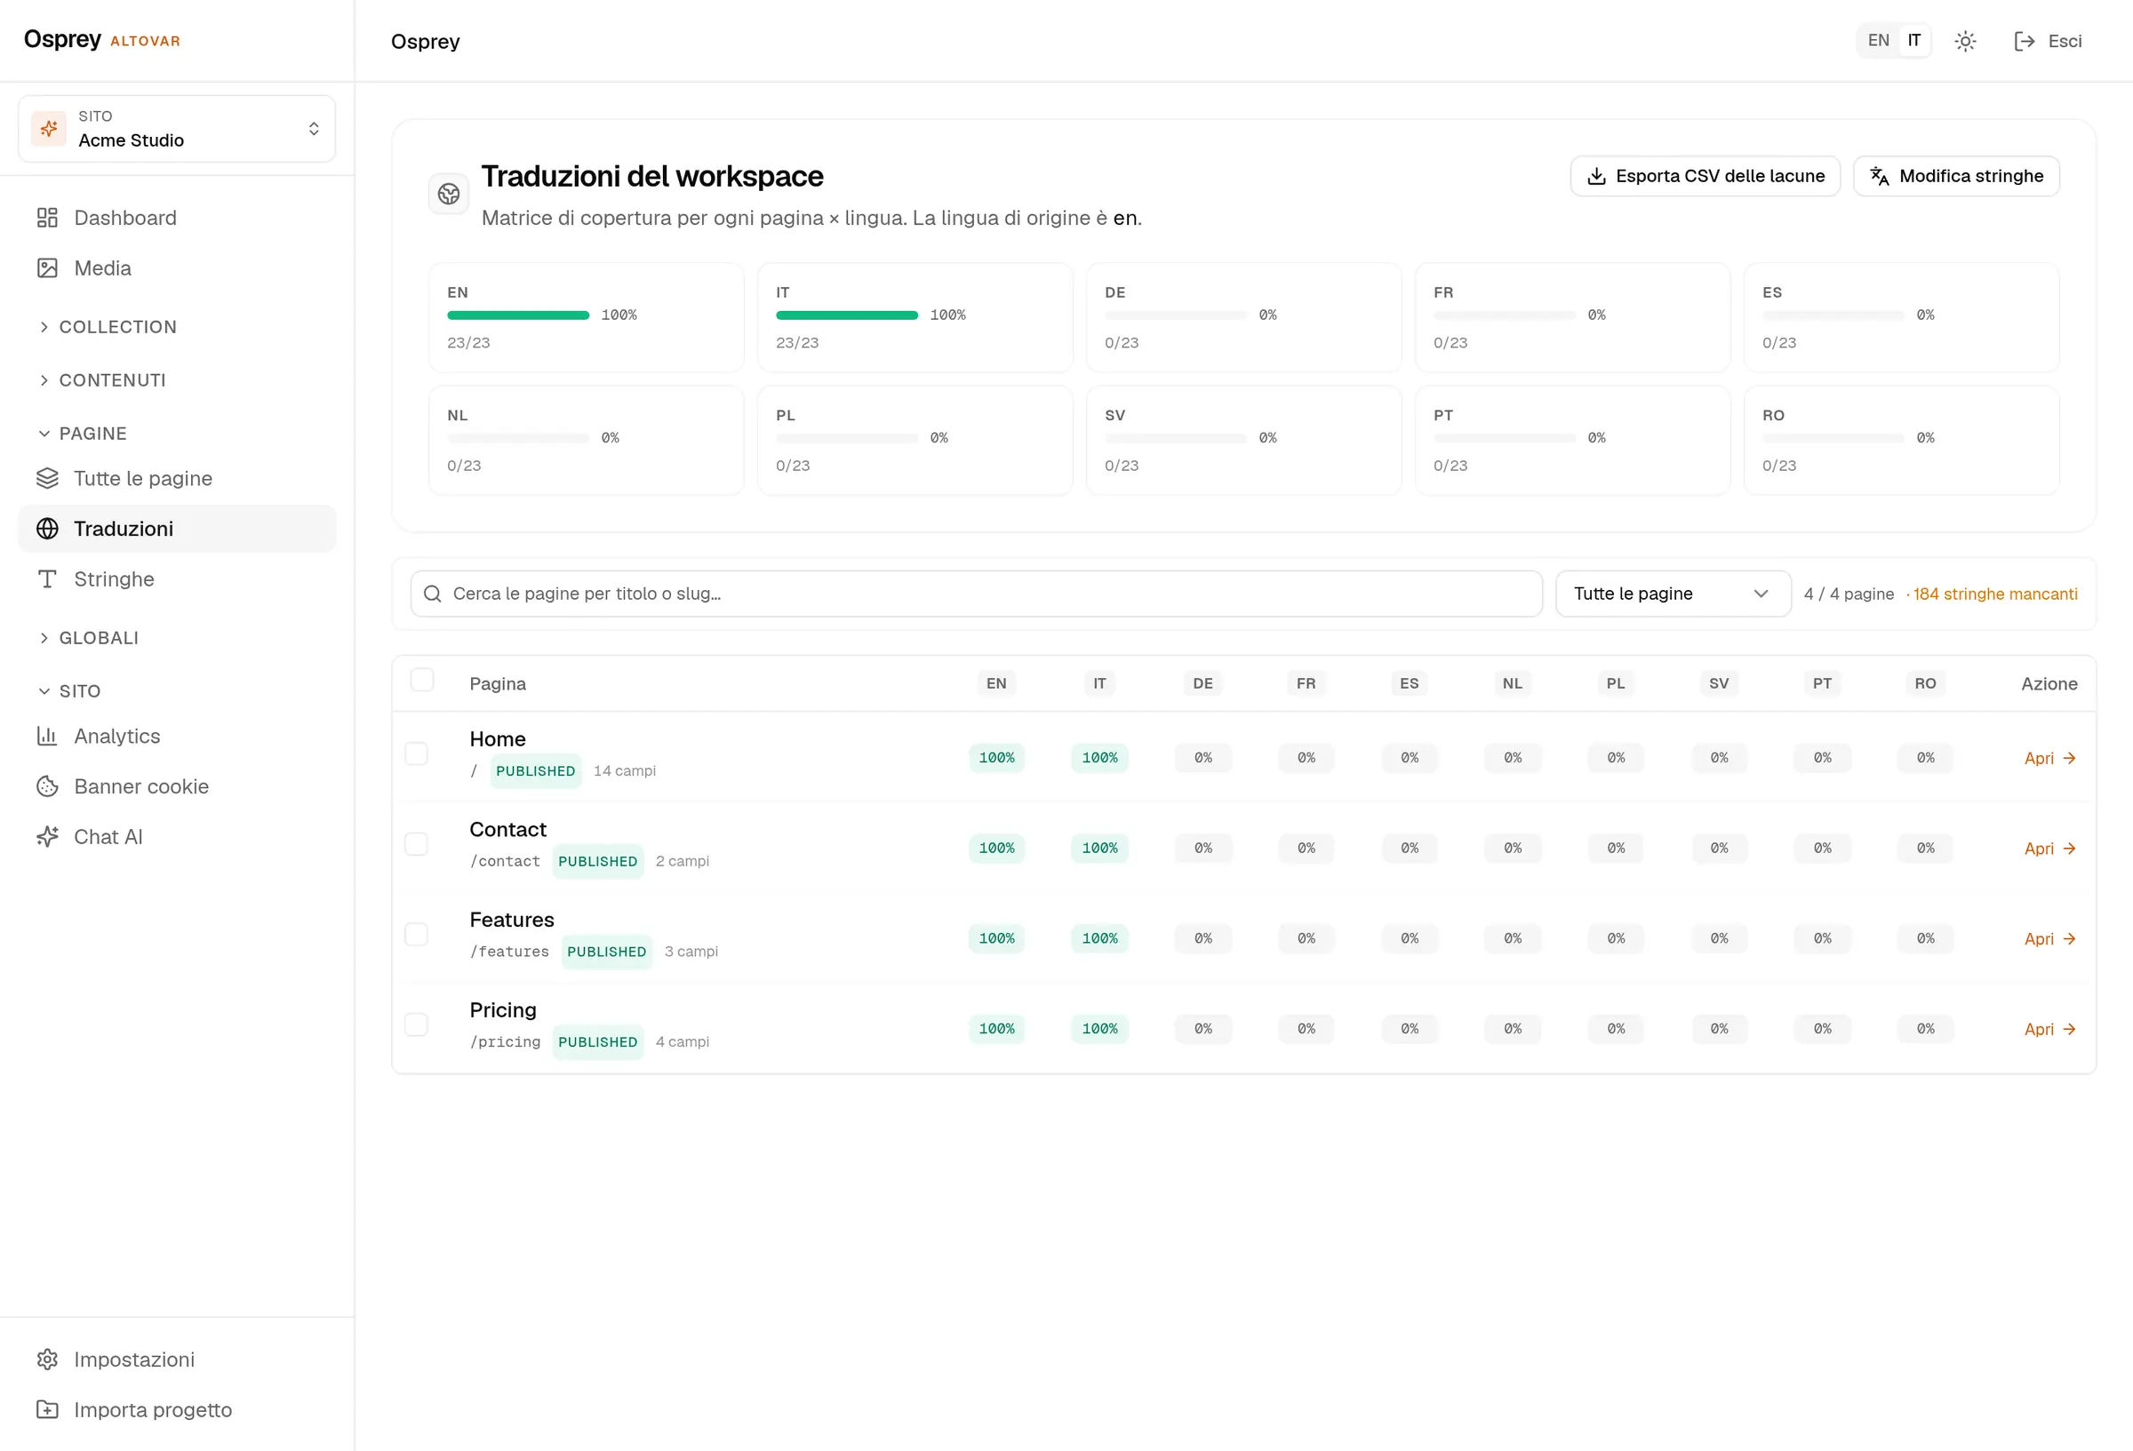
Task: Focus the page search input field
Action: (x=977, y=594)
